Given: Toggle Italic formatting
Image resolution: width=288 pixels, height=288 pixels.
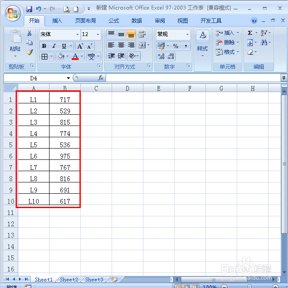Looking at the screenshot, I should (x=54, y=46).
